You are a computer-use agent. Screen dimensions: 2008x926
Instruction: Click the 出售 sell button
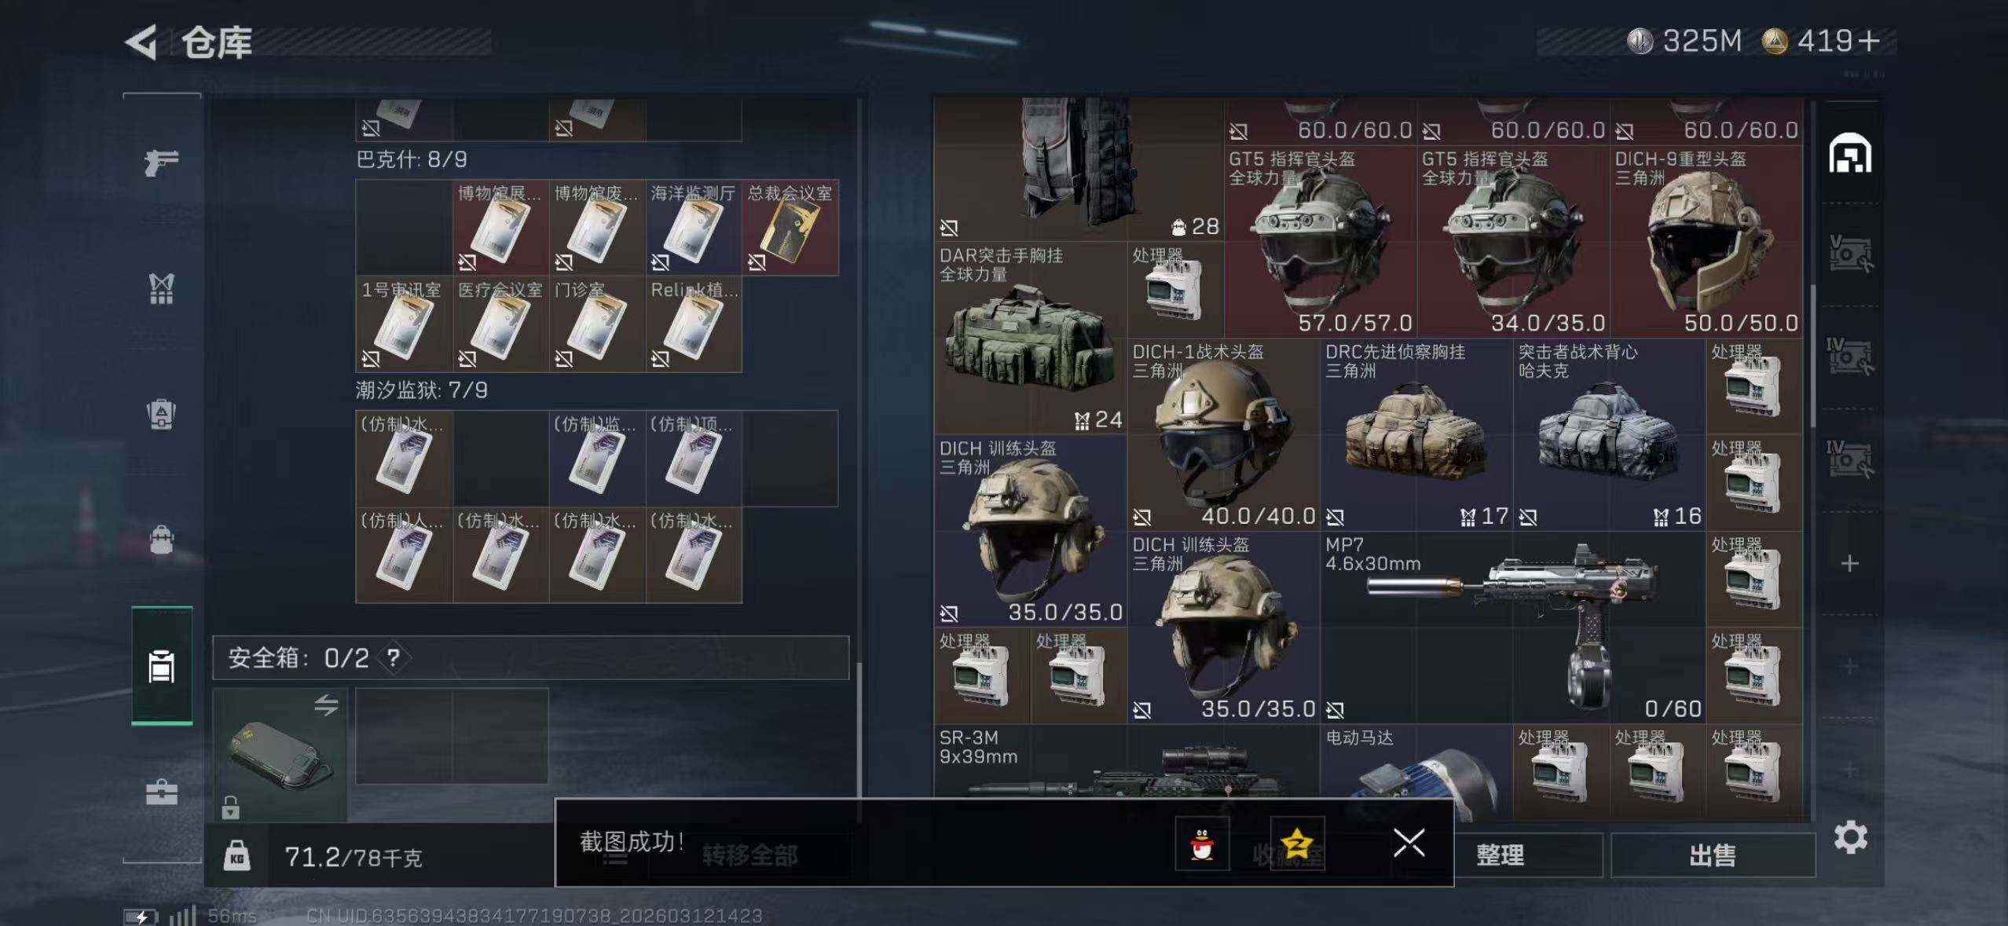pyautogui.click(x=1713, y=855)
